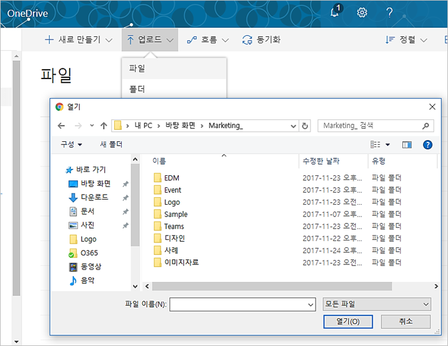Click the search magnifier in Marketing_ search box
Screen dimensions: 448x346
click(x=426, y=126)
